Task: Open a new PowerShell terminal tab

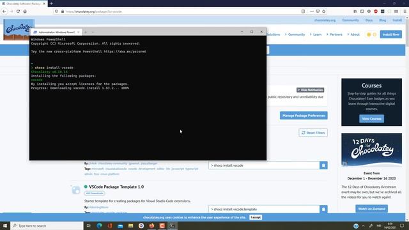Action: (86, 32)
